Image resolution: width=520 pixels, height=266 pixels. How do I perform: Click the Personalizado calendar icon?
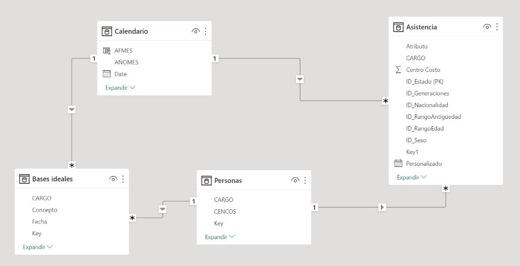398,163
